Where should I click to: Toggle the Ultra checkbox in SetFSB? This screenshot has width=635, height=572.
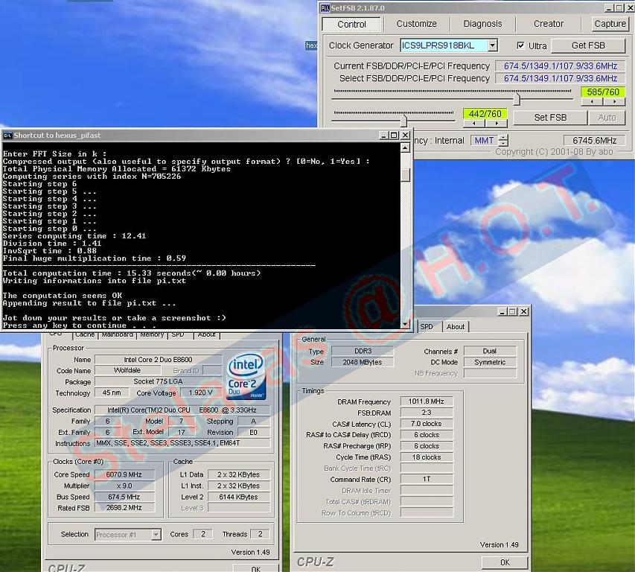pos(521,45)
